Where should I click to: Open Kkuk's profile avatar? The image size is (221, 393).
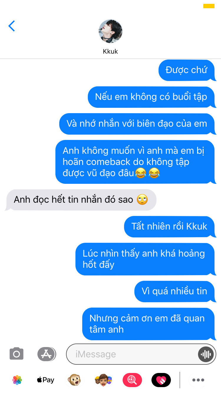tap(111, 31)
